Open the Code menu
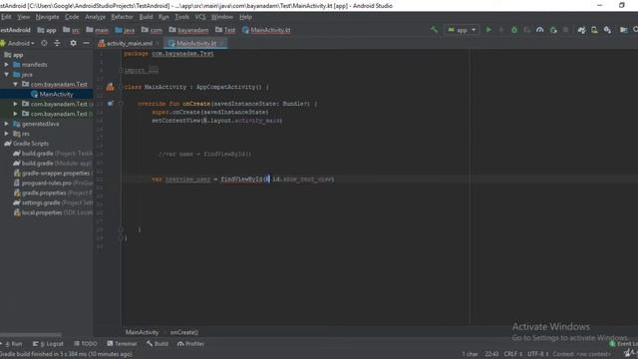This screenshot has height=359, width=638. (72, 17)
